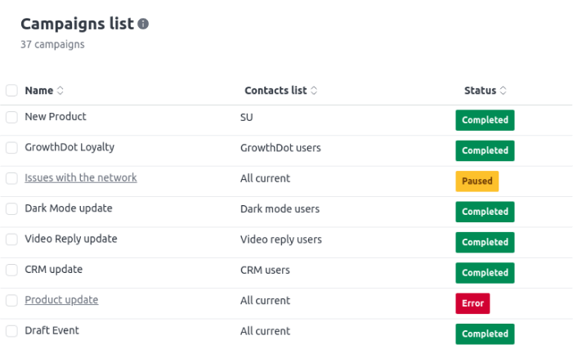This screenshot has width=573, height=349.
Task: Select the Video Reply update checkbox
Action: click(11, 239)
